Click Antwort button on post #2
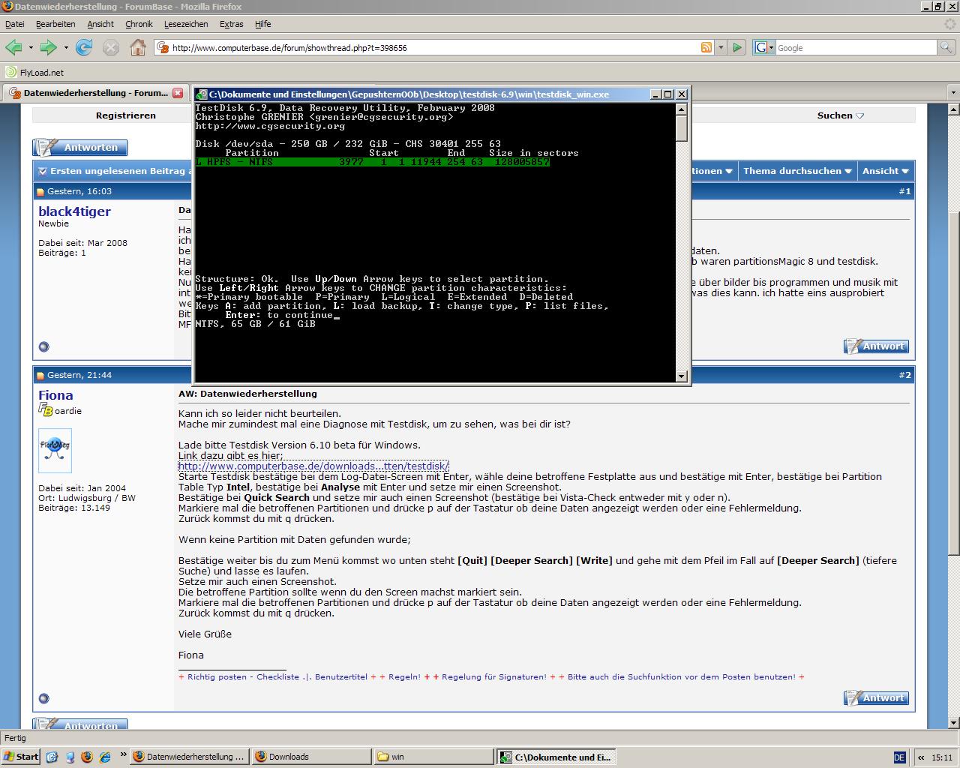 click(x=876, y=697)
